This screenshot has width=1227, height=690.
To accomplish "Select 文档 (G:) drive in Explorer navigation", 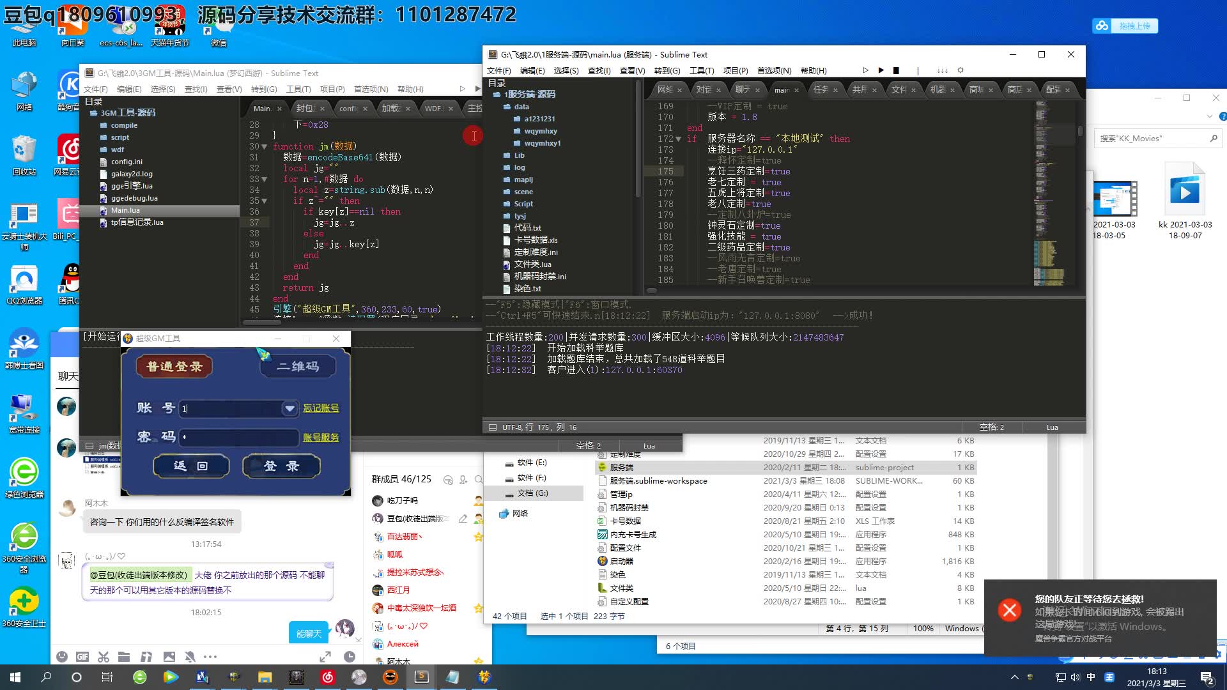I will pos(532,493).
